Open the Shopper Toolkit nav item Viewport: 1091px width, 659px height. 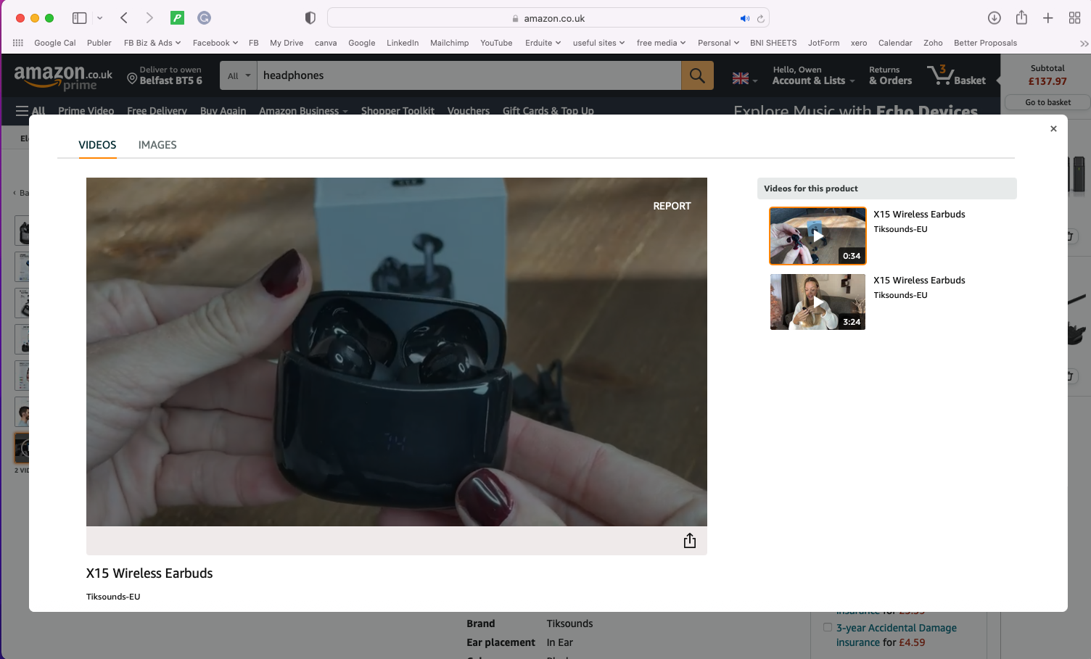pyautogui.click(x=398, y=111)
